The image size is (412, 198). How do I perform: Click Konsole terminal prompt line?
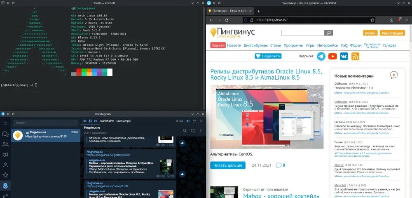pos(19,85)
